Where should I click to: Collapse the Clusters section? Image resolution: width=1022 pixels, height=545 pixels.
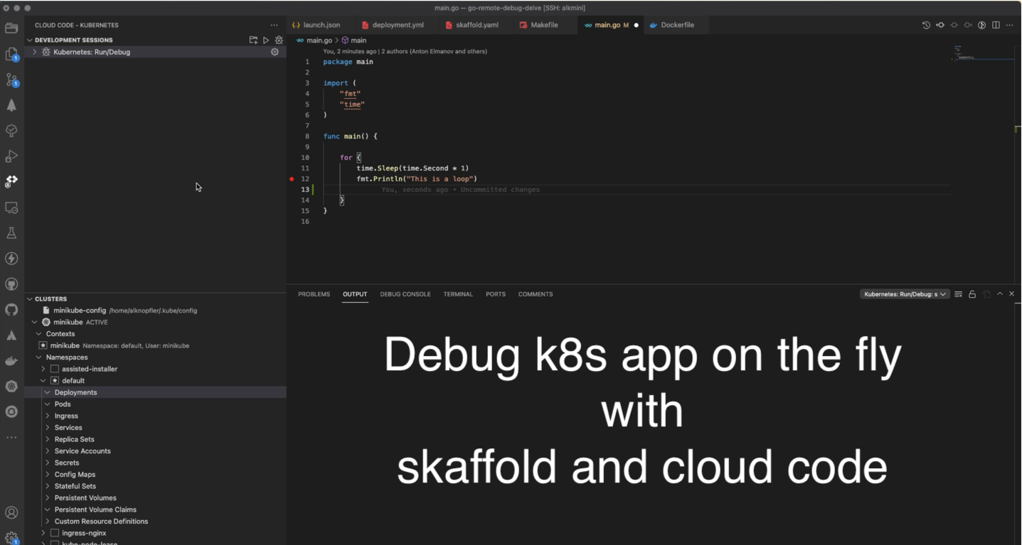(30, 299)
